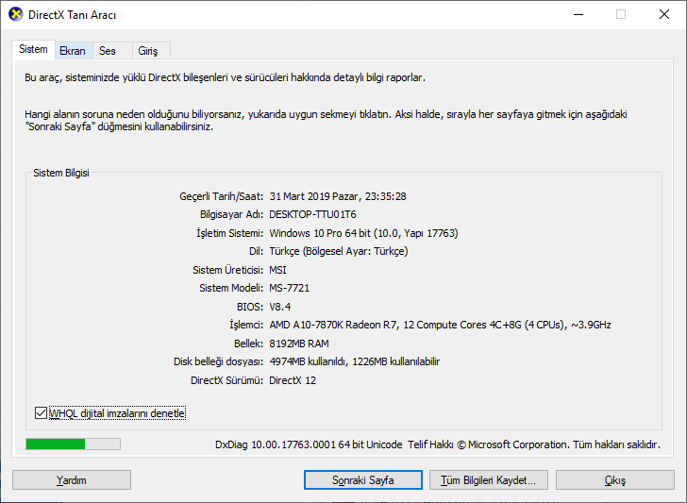The image size is (687, 503).
Task: Click the AMD A10-7870K processor value
Action: [x=441, y=325]
